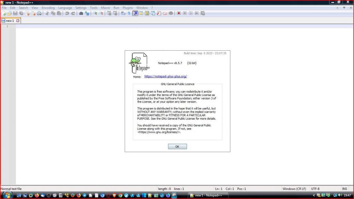Start macro recording with the red dot icon

[179, 13]
